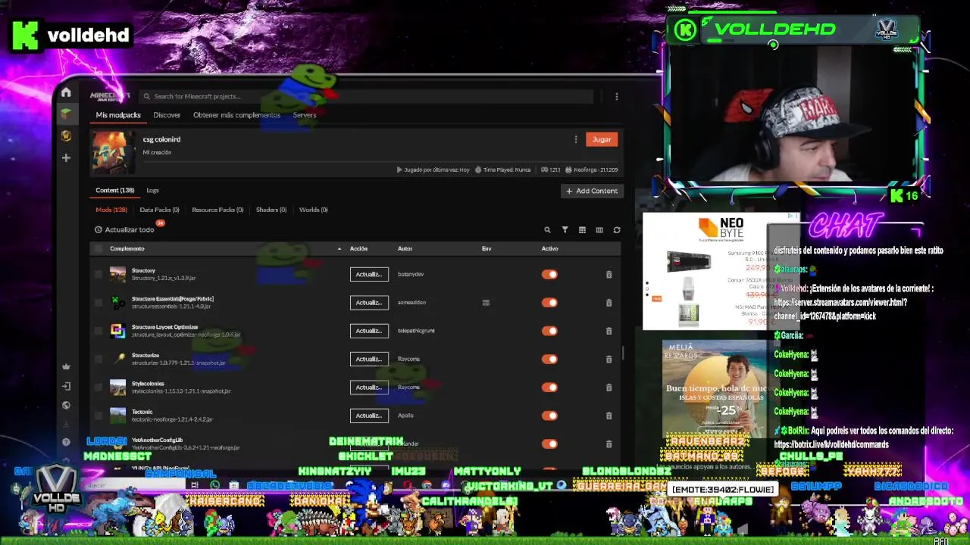The width and height of the screenshot is (970, 545).
Task: Delete Stylecolonies with its trash icon
Action: (609, 388)
